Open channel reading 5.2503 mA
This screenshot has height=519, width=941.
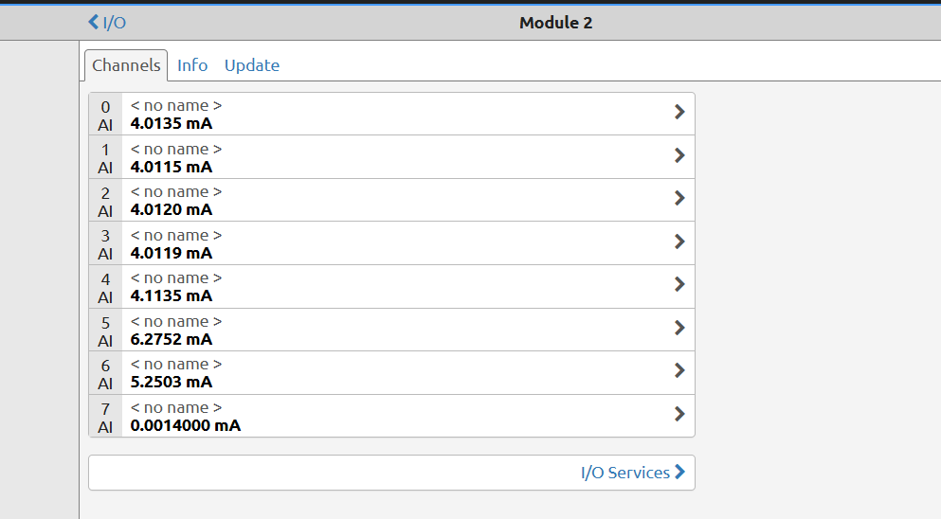[172, 382]
